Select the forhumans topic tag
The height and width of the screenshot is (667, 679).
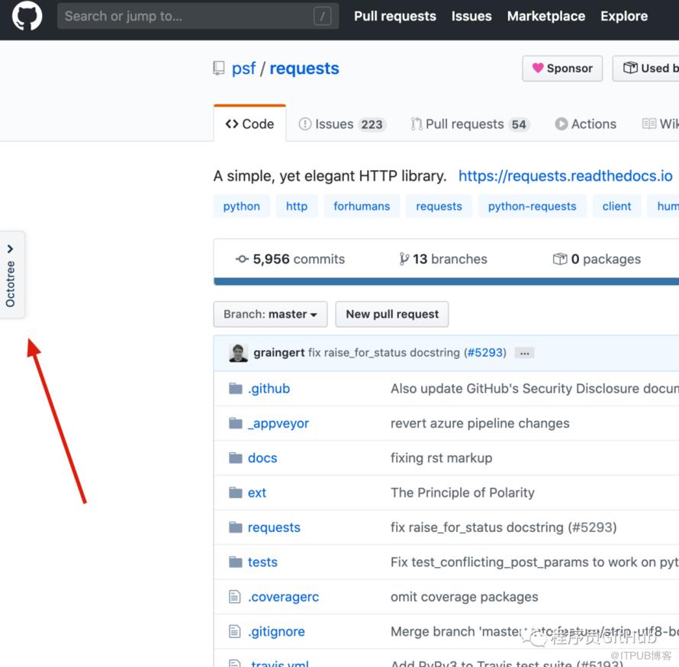pos(362,206)
